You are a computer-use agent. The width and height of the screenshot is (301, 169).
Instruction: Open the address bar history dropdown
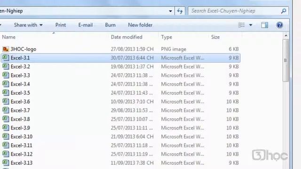170,11
